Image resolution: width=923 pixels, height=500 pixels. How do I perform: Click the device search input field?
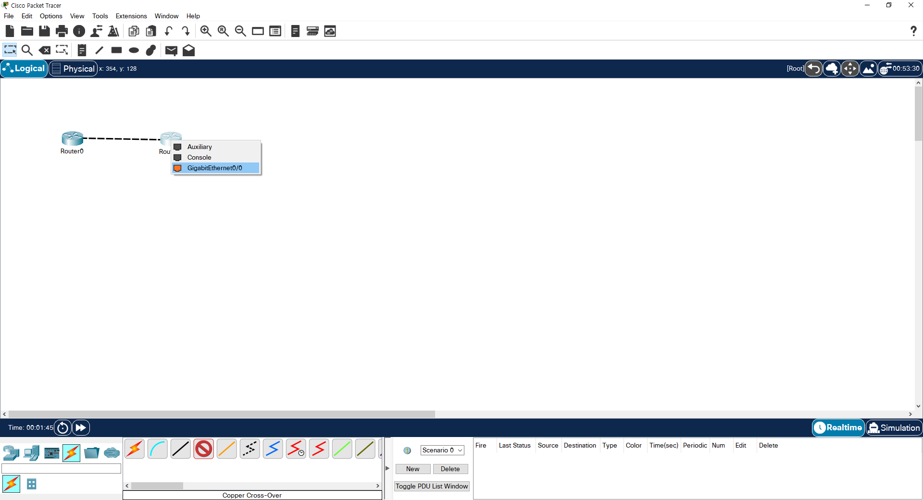pyautogui.click(x=62, y=469)
